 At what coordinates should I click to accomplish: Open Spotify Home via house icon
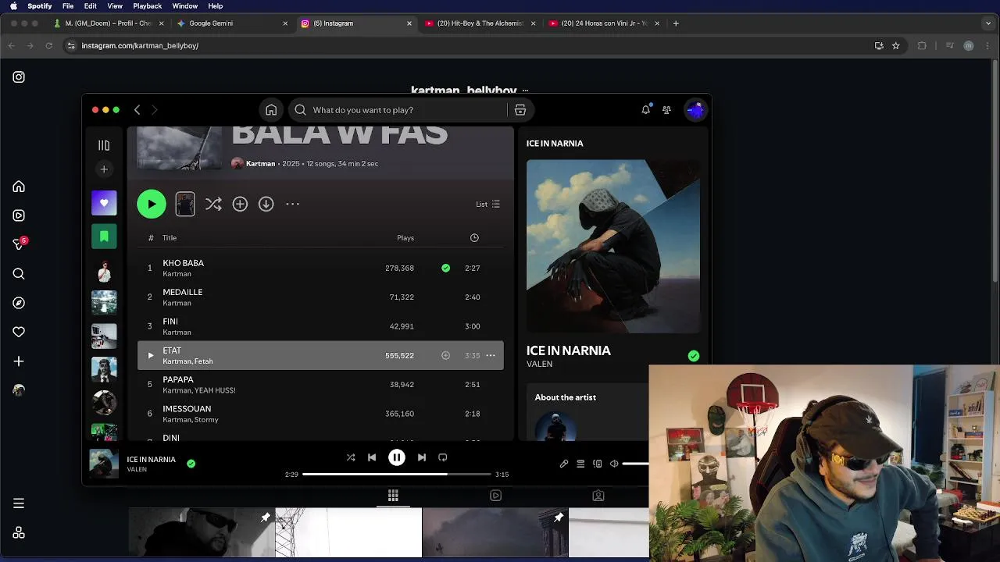coord(271,110)
